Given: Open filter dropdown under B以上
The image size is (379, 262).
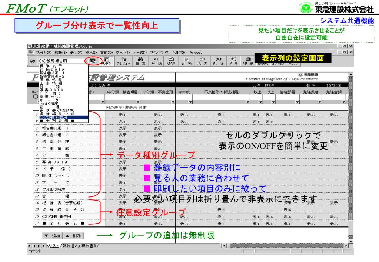Looking at the screenshot, I should point(260,102).
